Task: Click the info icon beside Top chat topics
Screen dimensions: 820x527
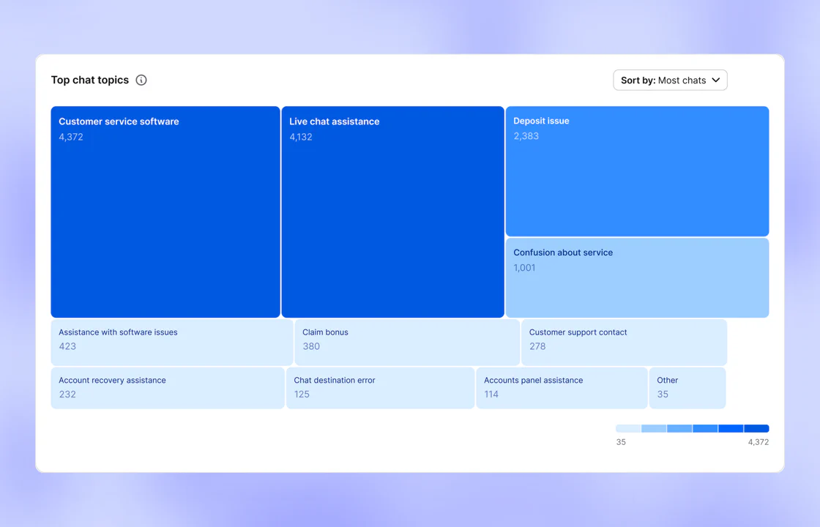Action: tap(141, 80)
